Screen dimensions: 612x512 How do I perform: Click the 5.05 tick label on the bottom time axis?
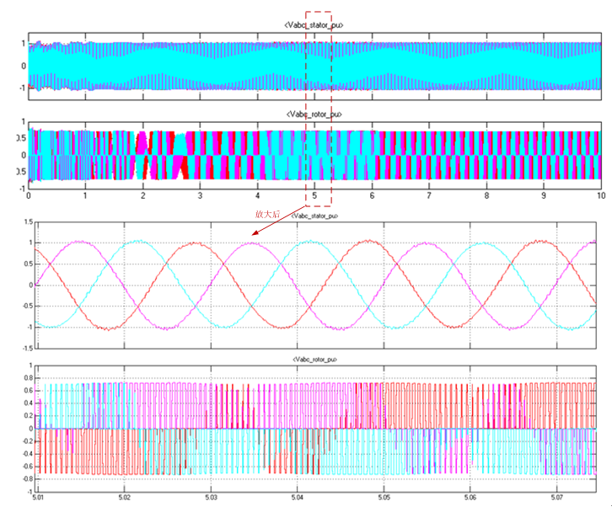tap(384, 498)
